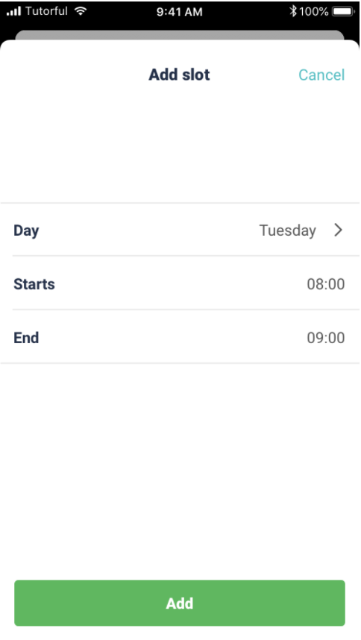Tap the 100% battery percentage text
This screenshot has width=361, height=640.
point(314,11)
